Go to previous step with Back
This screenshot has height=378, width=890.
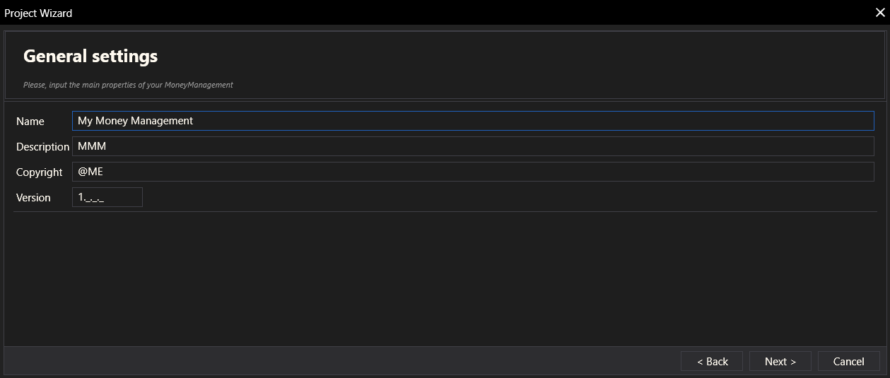712,361
